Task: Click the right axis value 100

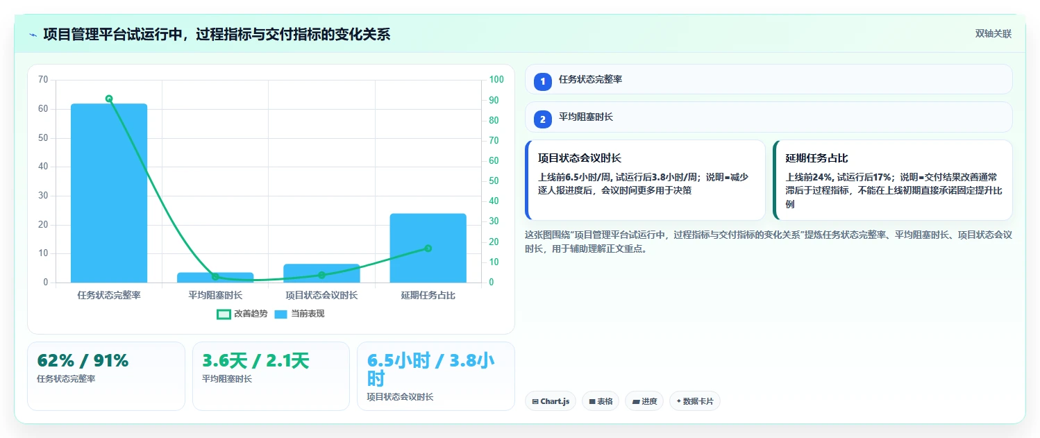Action: [496, 80]
